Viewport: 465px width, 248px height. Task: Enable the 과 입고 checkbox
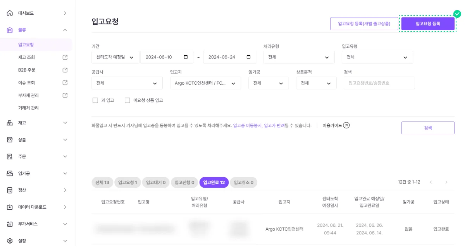95,101
